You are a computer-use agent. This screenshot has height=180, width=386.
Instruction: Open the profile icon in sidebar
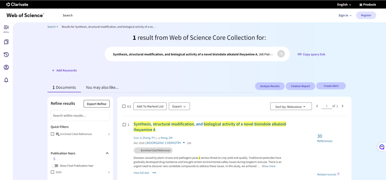tap(6, 67)
